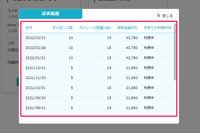Select the date 2021/11/30
Image resolution: width=200 pixels, height=133 pixels.
36,78
